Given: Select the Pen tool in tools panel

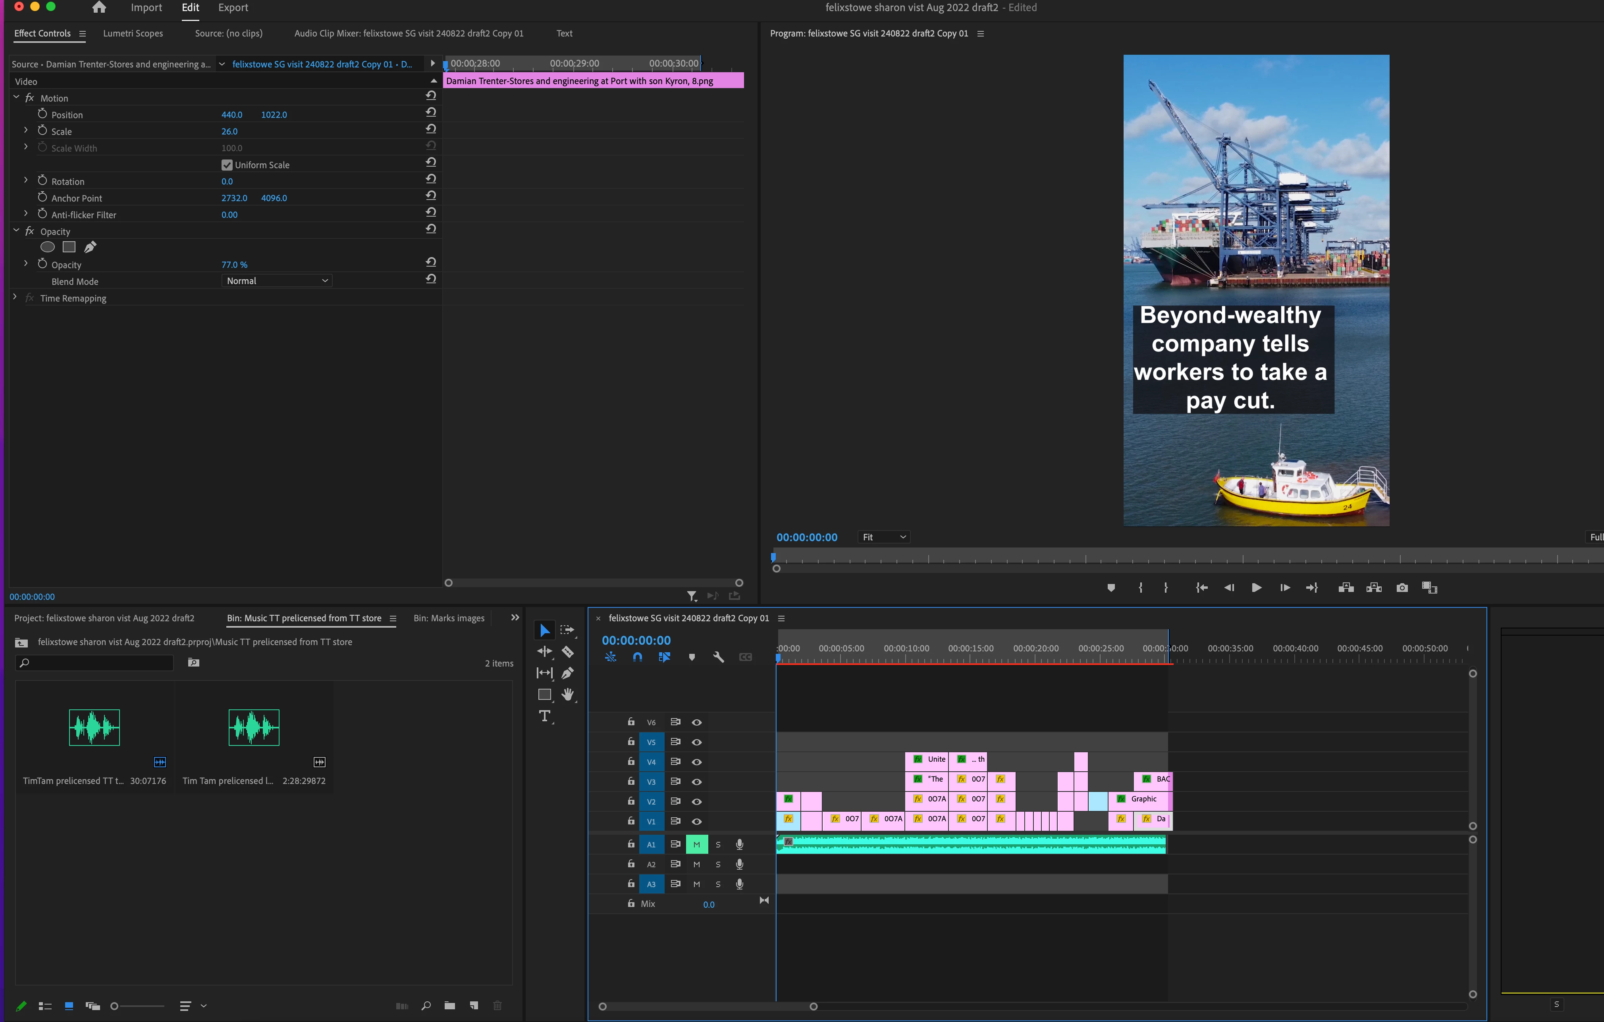Looking at the screenshot, I should pyautogui.click(x=567, y=673).
